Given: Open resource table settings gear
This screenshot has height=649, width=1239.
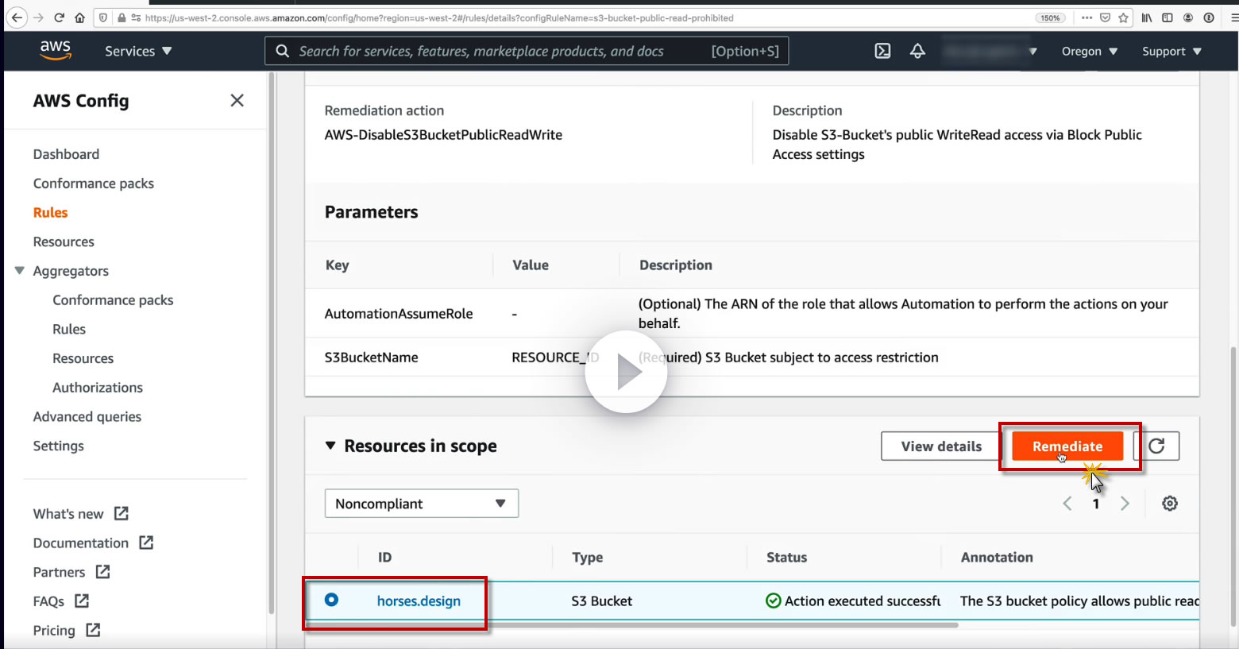Looking at the screenshot, I should tap(1170, 504).
